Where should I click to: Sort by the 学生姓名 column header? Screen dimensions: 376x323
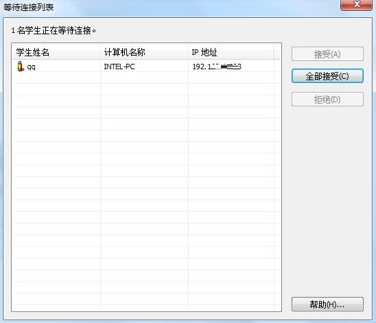56,52
